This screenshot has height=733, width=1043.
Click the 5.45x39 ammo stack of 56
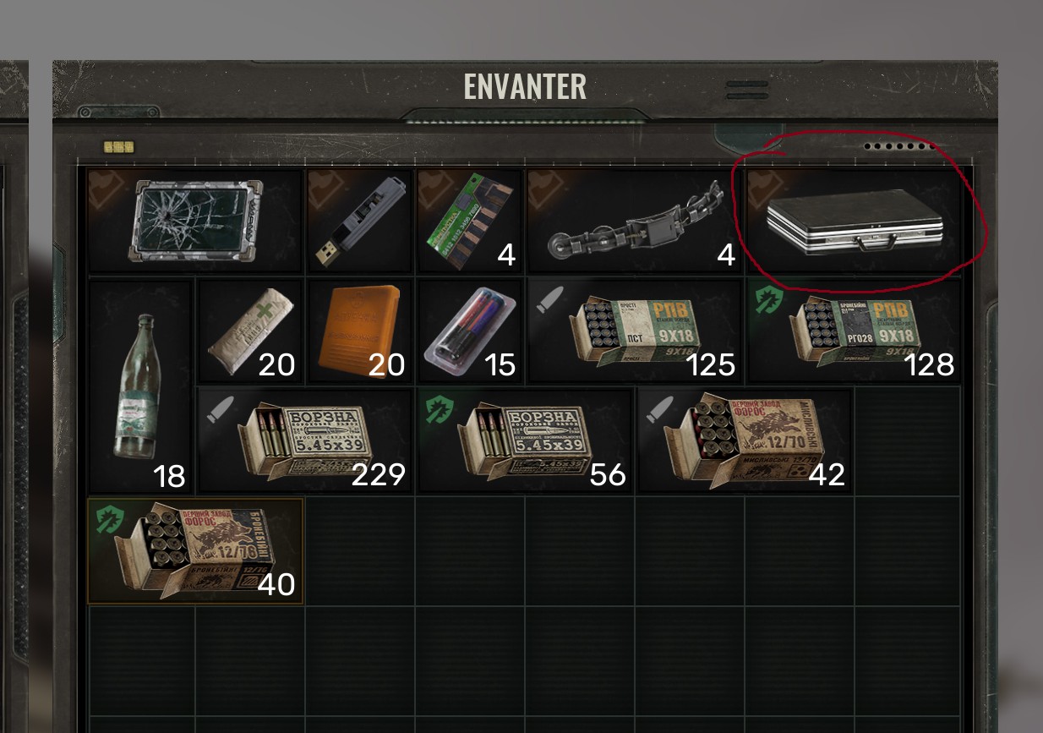click(x=525, y=440)
